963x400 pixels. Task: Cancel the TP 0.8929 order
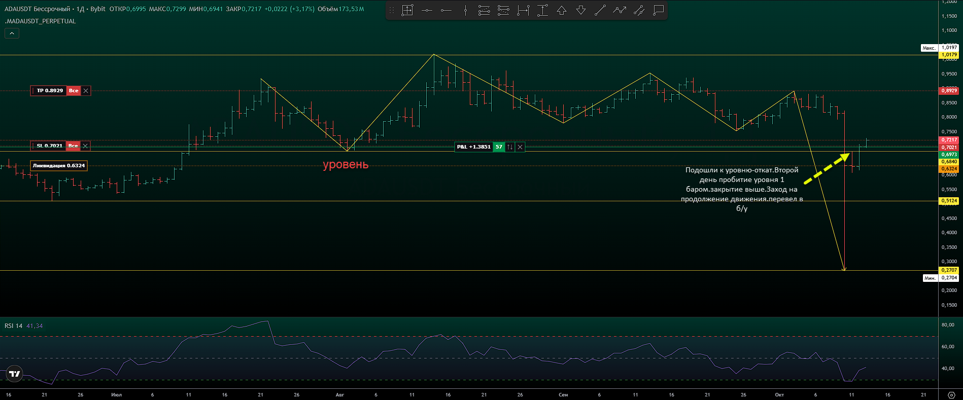point(86,91)
